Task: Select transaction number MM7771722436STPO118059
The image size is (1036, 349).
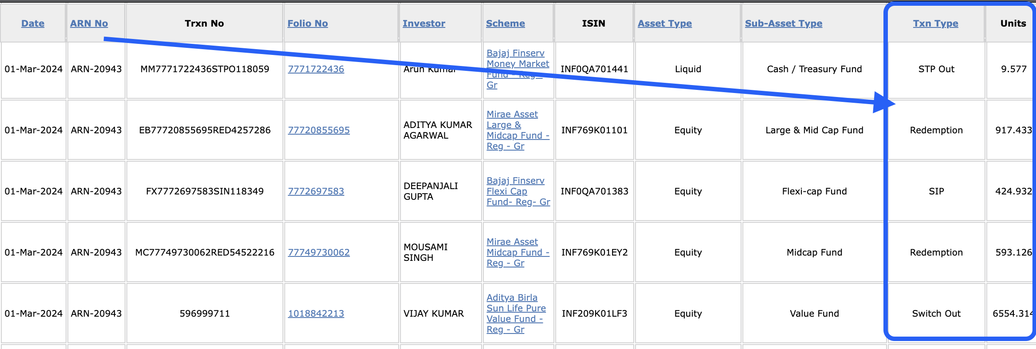Action: (x=205, y=69)
